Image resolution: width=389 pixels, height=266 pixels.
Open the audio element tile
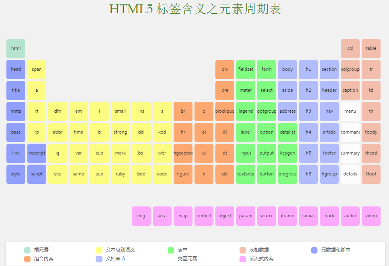(350, 216)
